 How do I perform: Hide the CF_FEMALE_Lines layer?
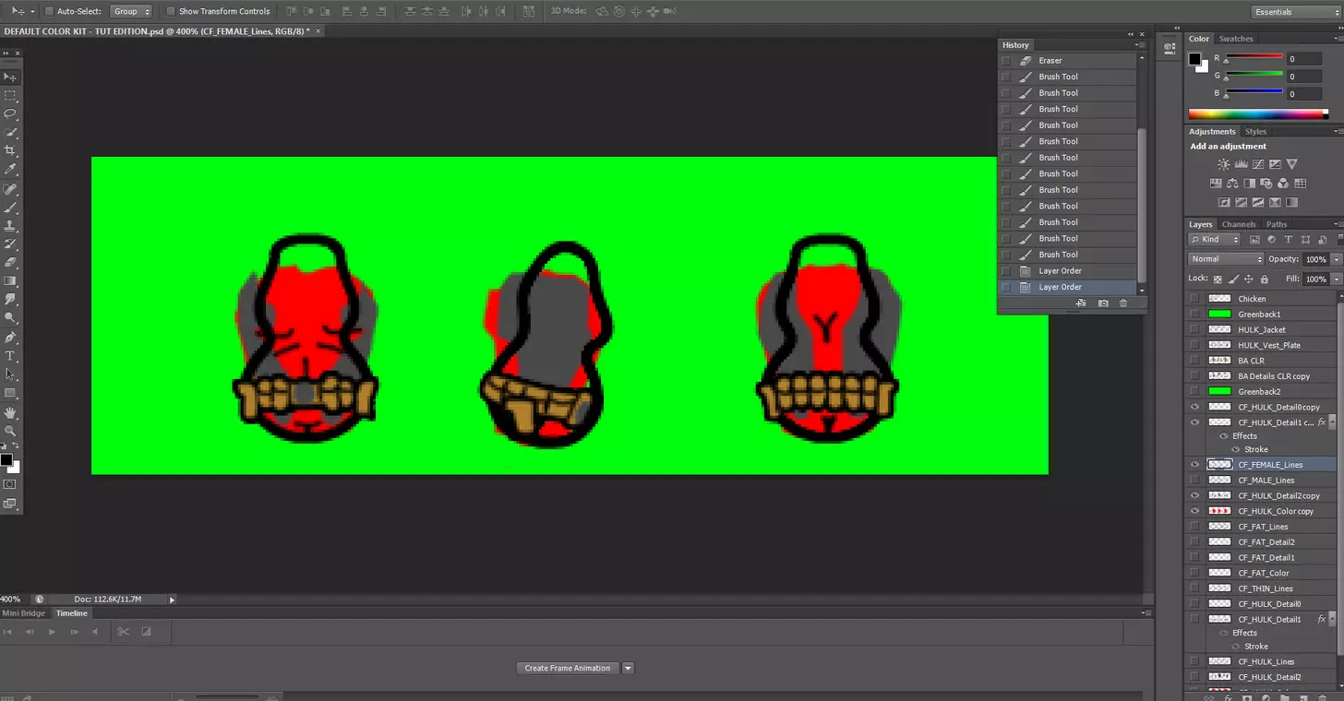point(1195,465)
